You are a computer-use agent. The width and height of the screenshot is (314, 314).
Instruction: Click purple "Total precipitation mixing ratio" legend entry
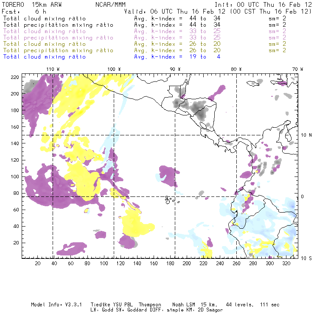pyautogui.click(x=58, y=38)
